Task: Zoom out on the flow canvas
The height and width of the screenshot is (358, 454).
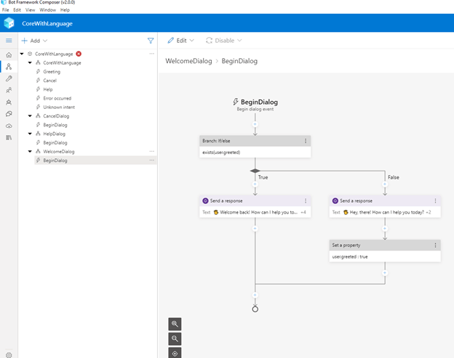Action: click(x=175, y=338)
